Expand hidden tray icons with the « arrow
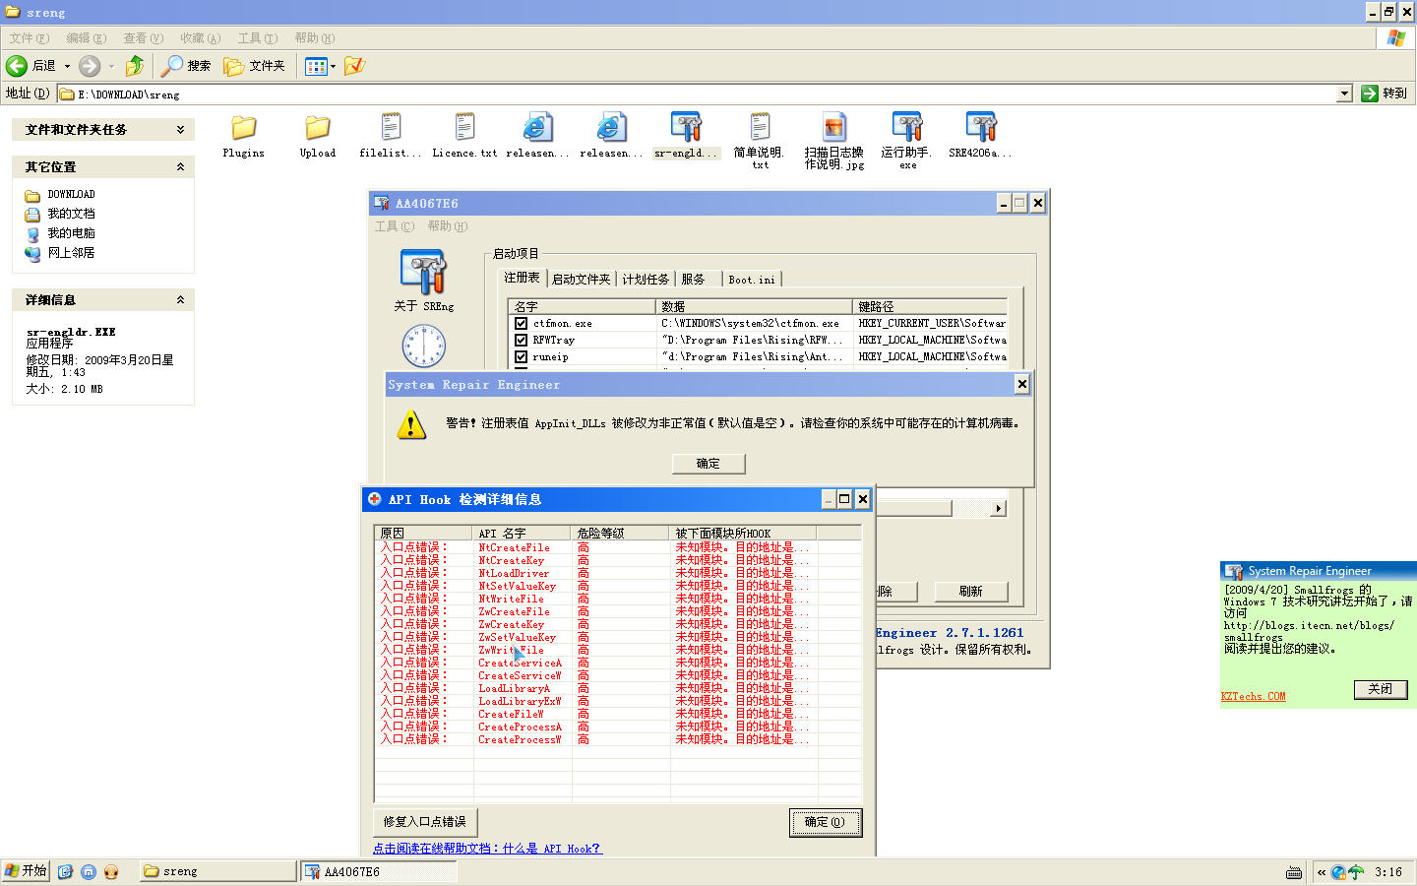Viewport: 1417px width, 886px height. click(x=1322, y=872)
